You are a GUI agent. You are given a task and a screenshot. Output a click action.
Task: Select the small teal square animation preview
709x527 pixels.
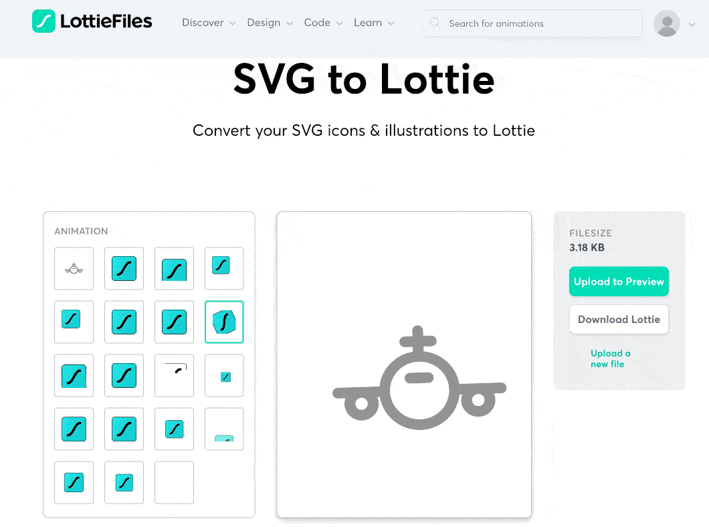click(224, 375)
